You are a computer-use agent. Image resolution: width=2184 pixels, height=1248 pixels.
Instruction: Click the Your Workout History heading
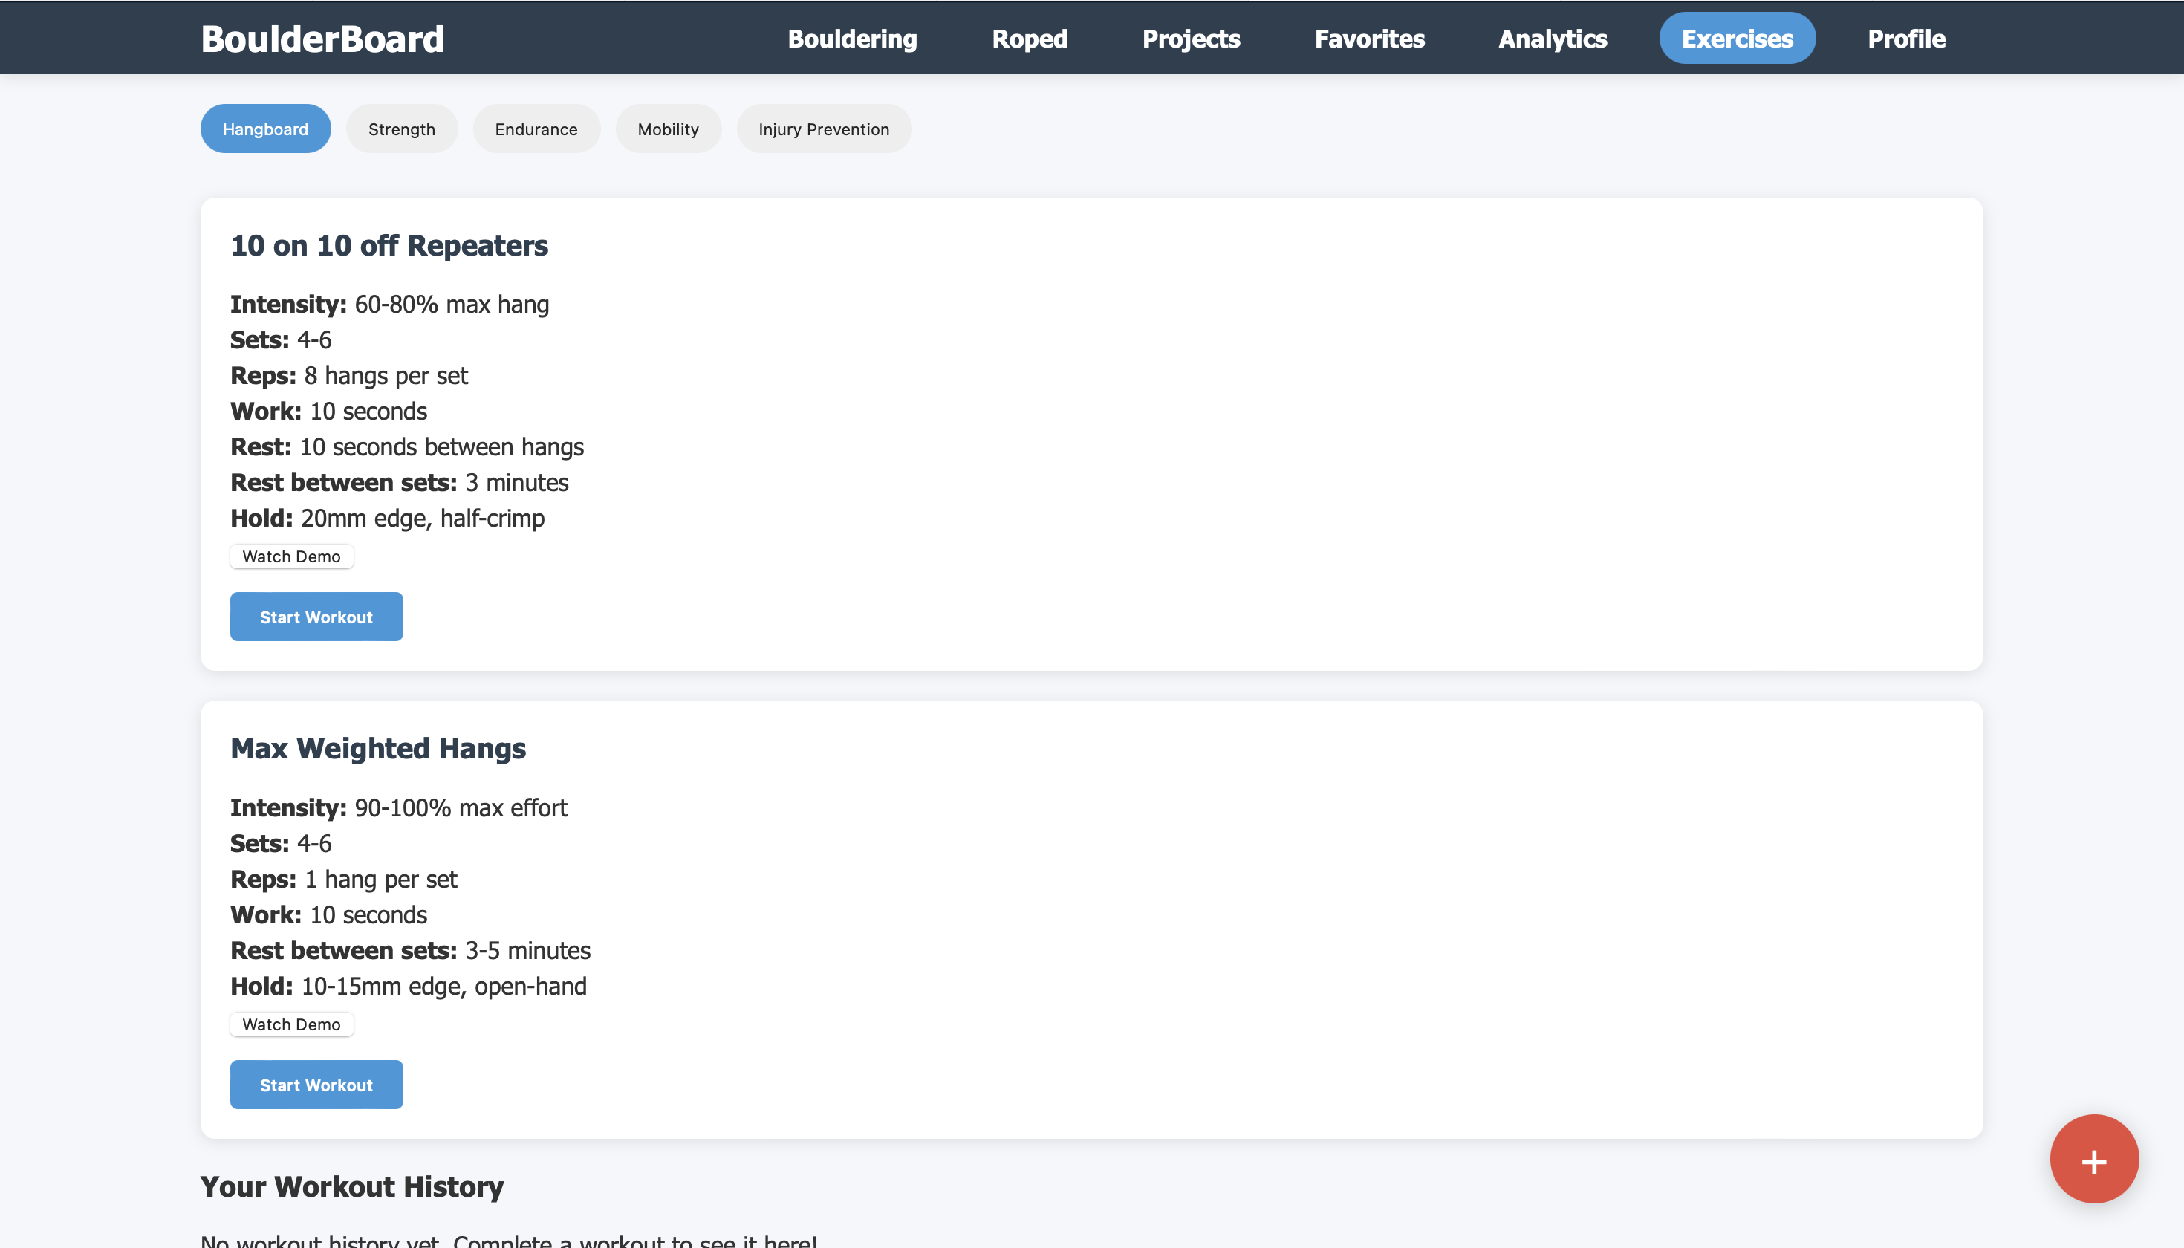pos(351,1186)
